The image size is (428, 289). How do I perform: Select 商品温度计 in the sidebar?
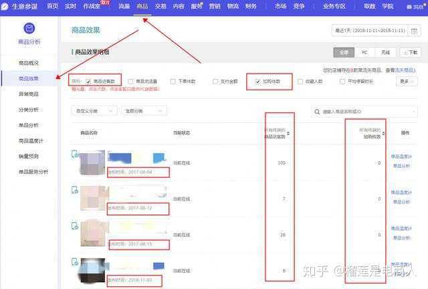click(31, 141)
